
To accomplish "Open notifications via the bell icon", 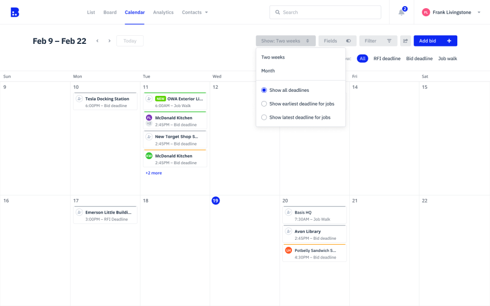I will [x=401, y=12].
